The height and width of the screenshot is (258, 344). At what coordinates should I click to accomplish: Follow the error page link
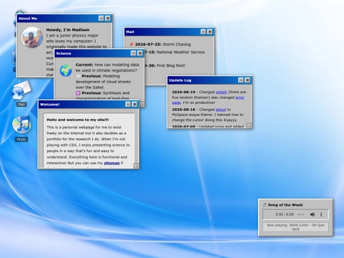[208, 100]
